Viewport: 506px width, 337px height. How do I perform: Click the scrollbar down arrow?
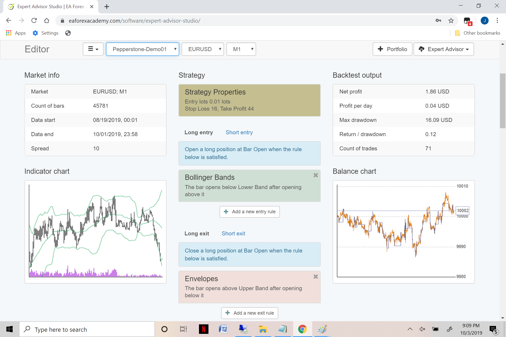tap(503, 318)
